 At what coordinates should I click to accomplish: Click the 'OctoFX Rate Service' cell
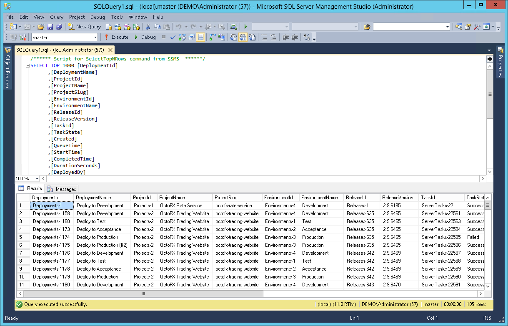click(185, 206)
